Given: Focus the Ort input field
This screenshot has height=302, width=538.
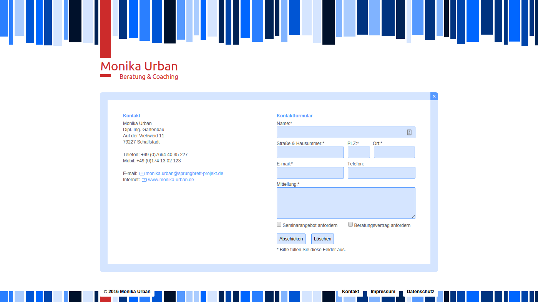Looking at the screenshot, I should 394,152.
